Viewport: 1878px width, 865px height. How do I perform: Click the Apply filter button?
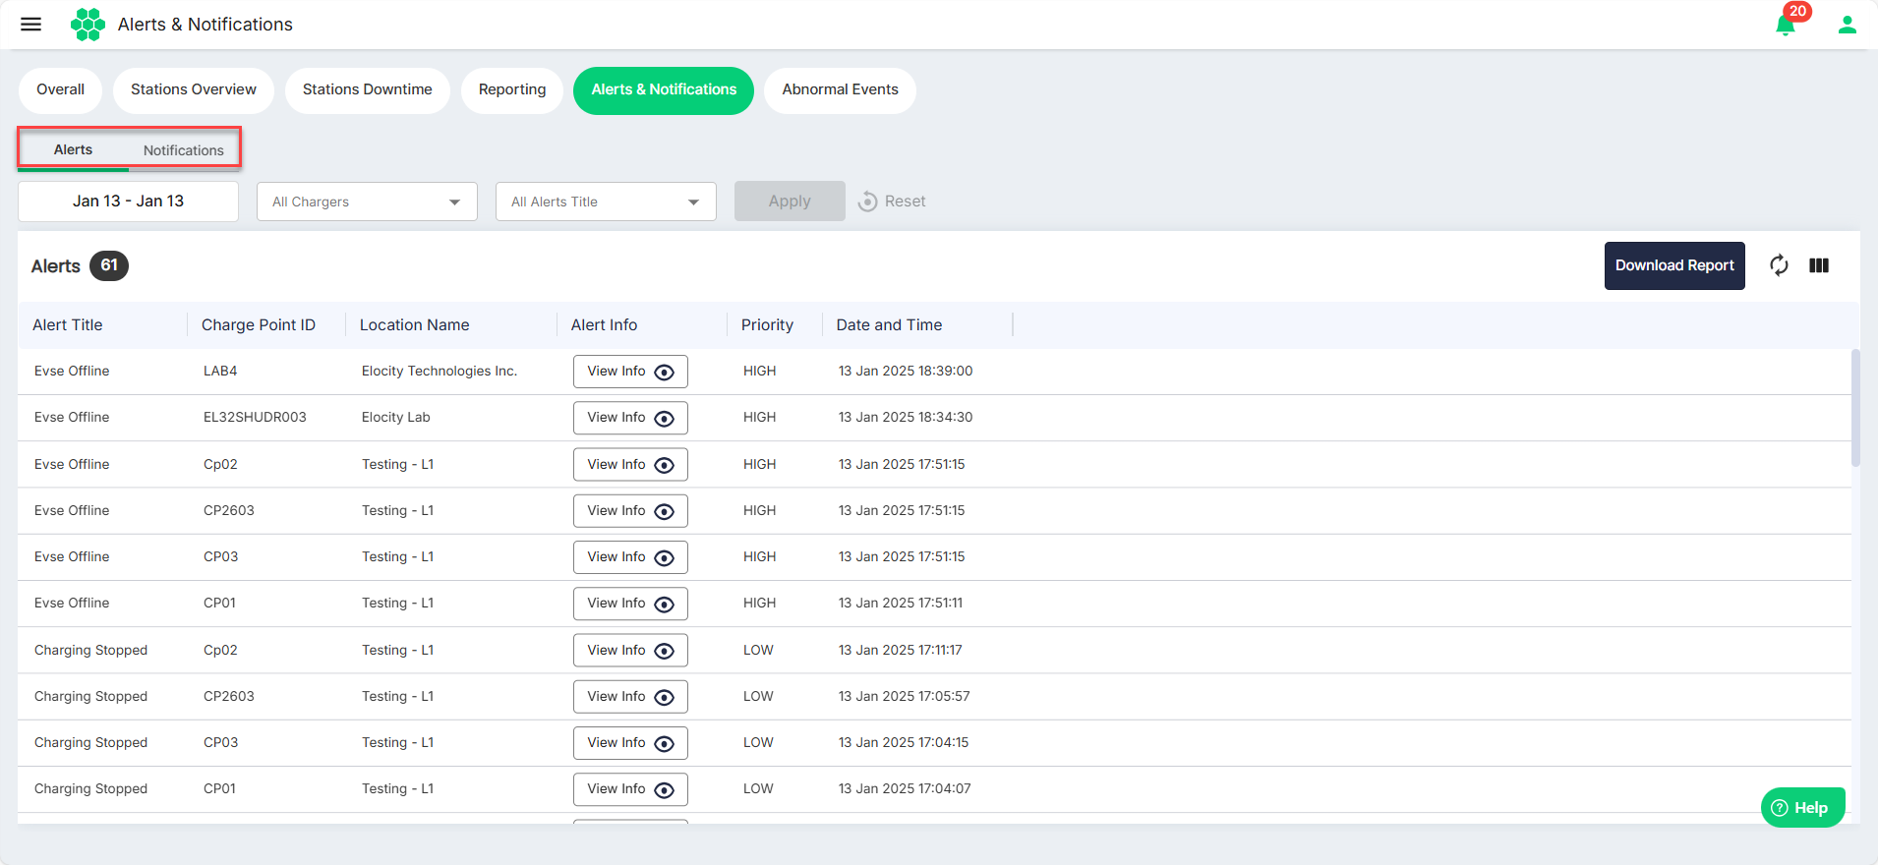790,201
